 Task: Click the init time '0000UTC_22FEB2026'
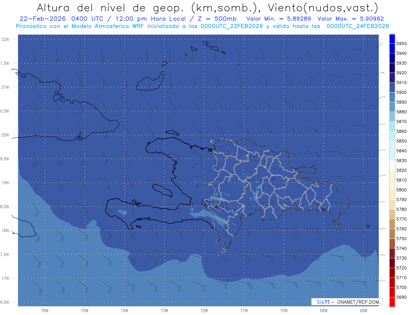(232, 26)
